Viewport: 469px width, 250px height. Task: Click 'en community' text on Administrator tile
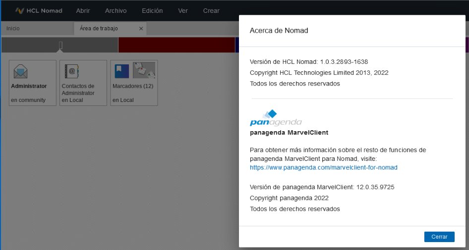click(x=28, y=100)
